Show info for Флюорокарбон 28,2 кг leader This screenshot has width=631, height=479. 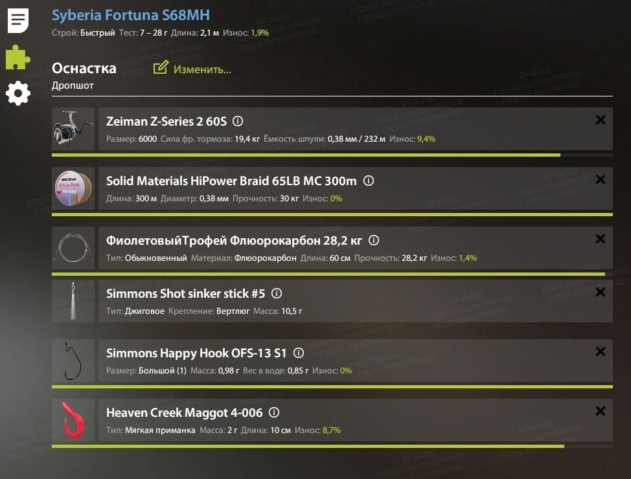tap(374, 240)
